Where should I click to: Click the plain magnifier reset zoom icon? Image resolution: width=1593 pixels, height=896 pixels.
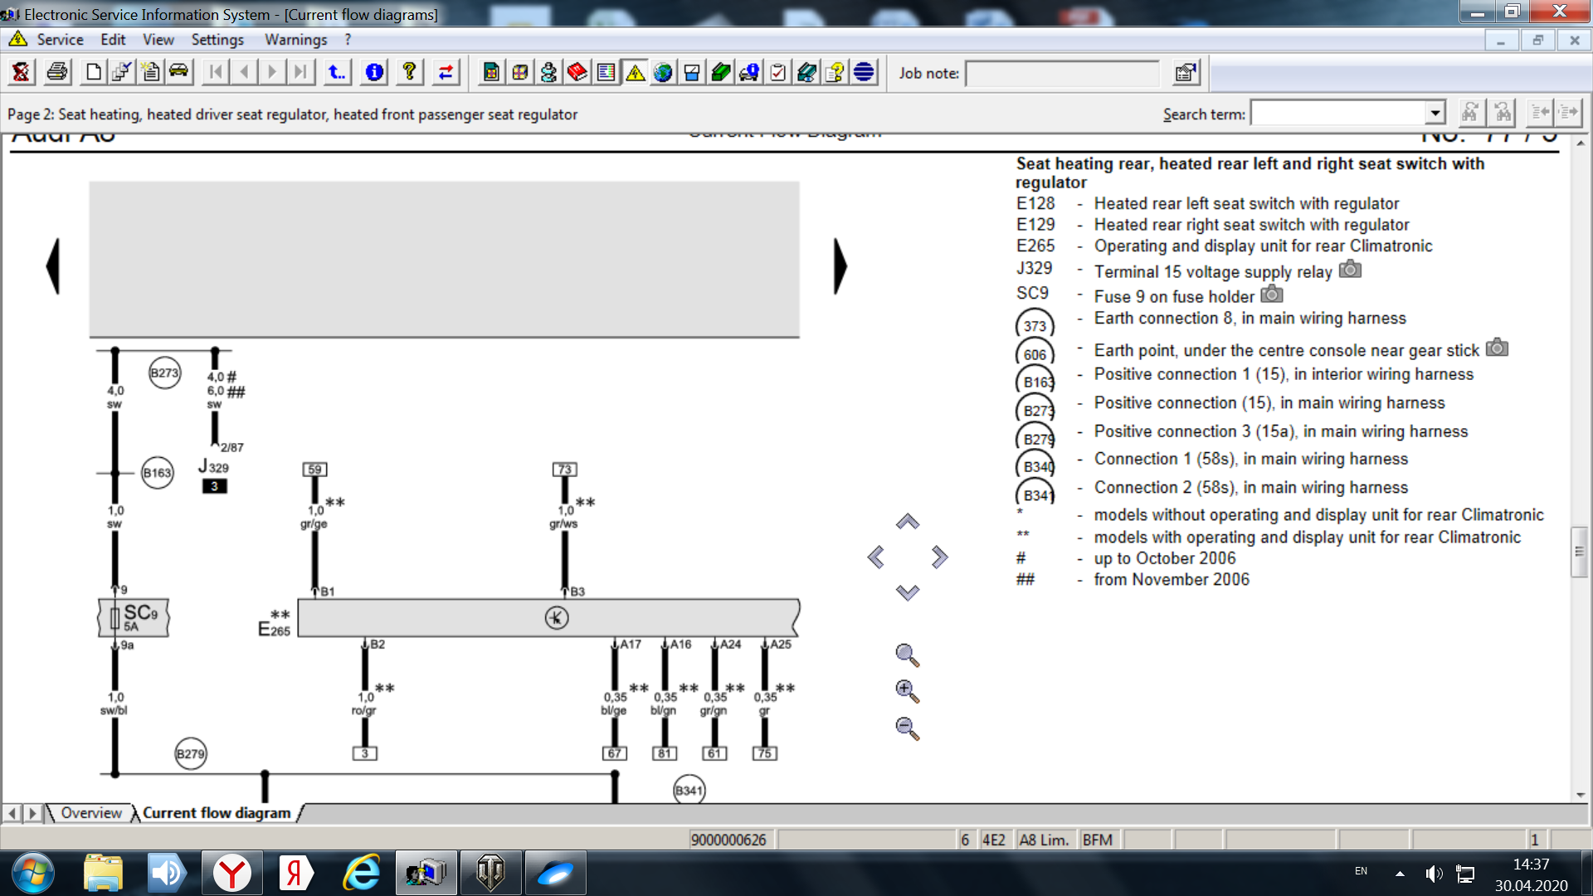907,655
